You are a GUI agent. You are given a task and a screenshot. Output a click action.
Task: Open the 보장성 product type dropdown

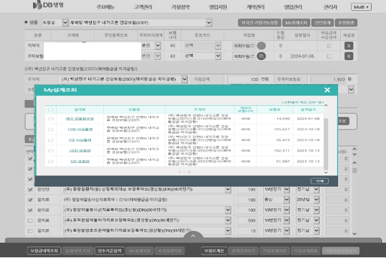coord(65,23)
